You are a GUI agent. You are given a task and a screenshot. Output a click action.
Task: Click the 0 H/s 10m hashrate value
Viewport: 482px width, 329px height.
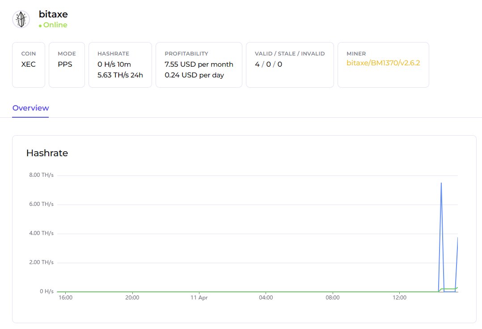[x=114, y=64]
